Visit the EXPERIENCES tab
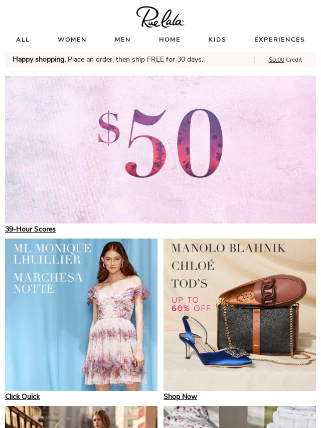The image size is (321, 428). 279,40
